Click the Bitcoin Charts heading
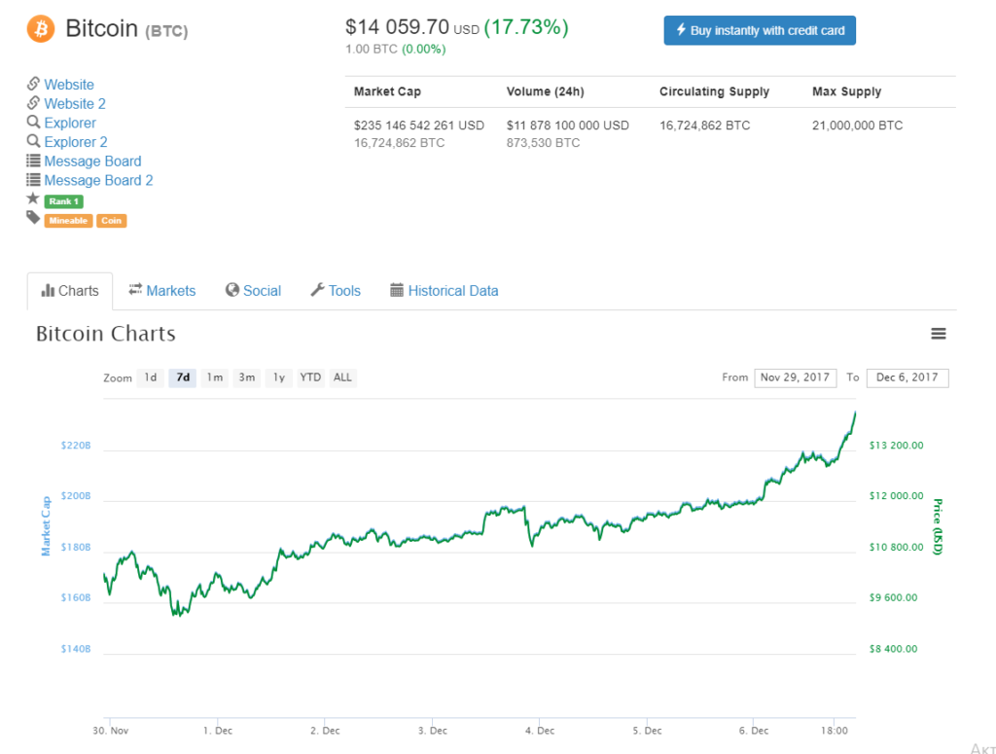Image resolution: width=996 pixels, height=754 pixels. (x=105, y=334)
